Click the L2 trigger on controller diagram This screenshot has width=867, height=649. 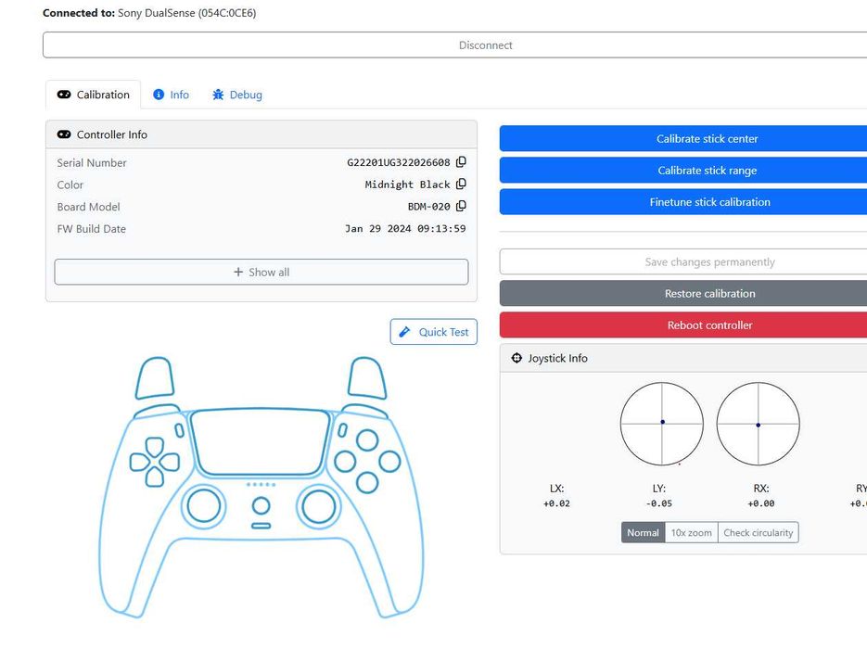[x=155, y=377]
